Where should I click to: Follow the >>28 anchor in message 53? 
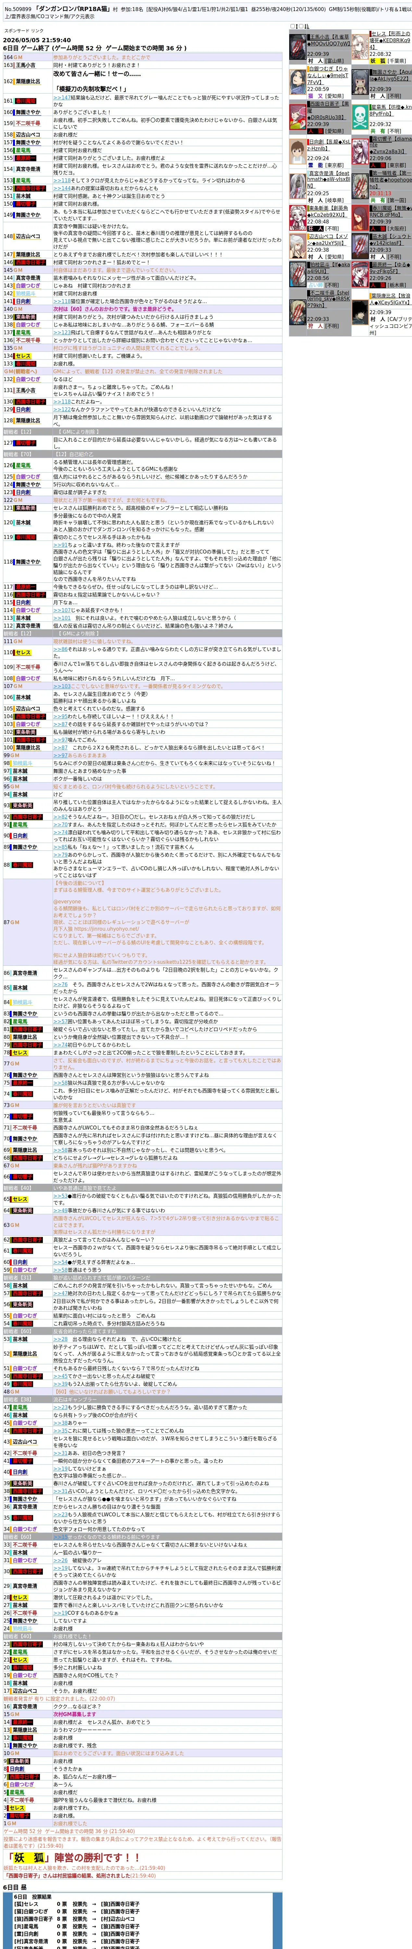[x=60, y=1339]
